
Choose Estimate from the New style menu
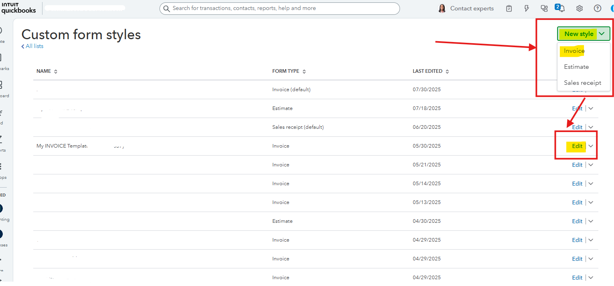tap(576, 67)
